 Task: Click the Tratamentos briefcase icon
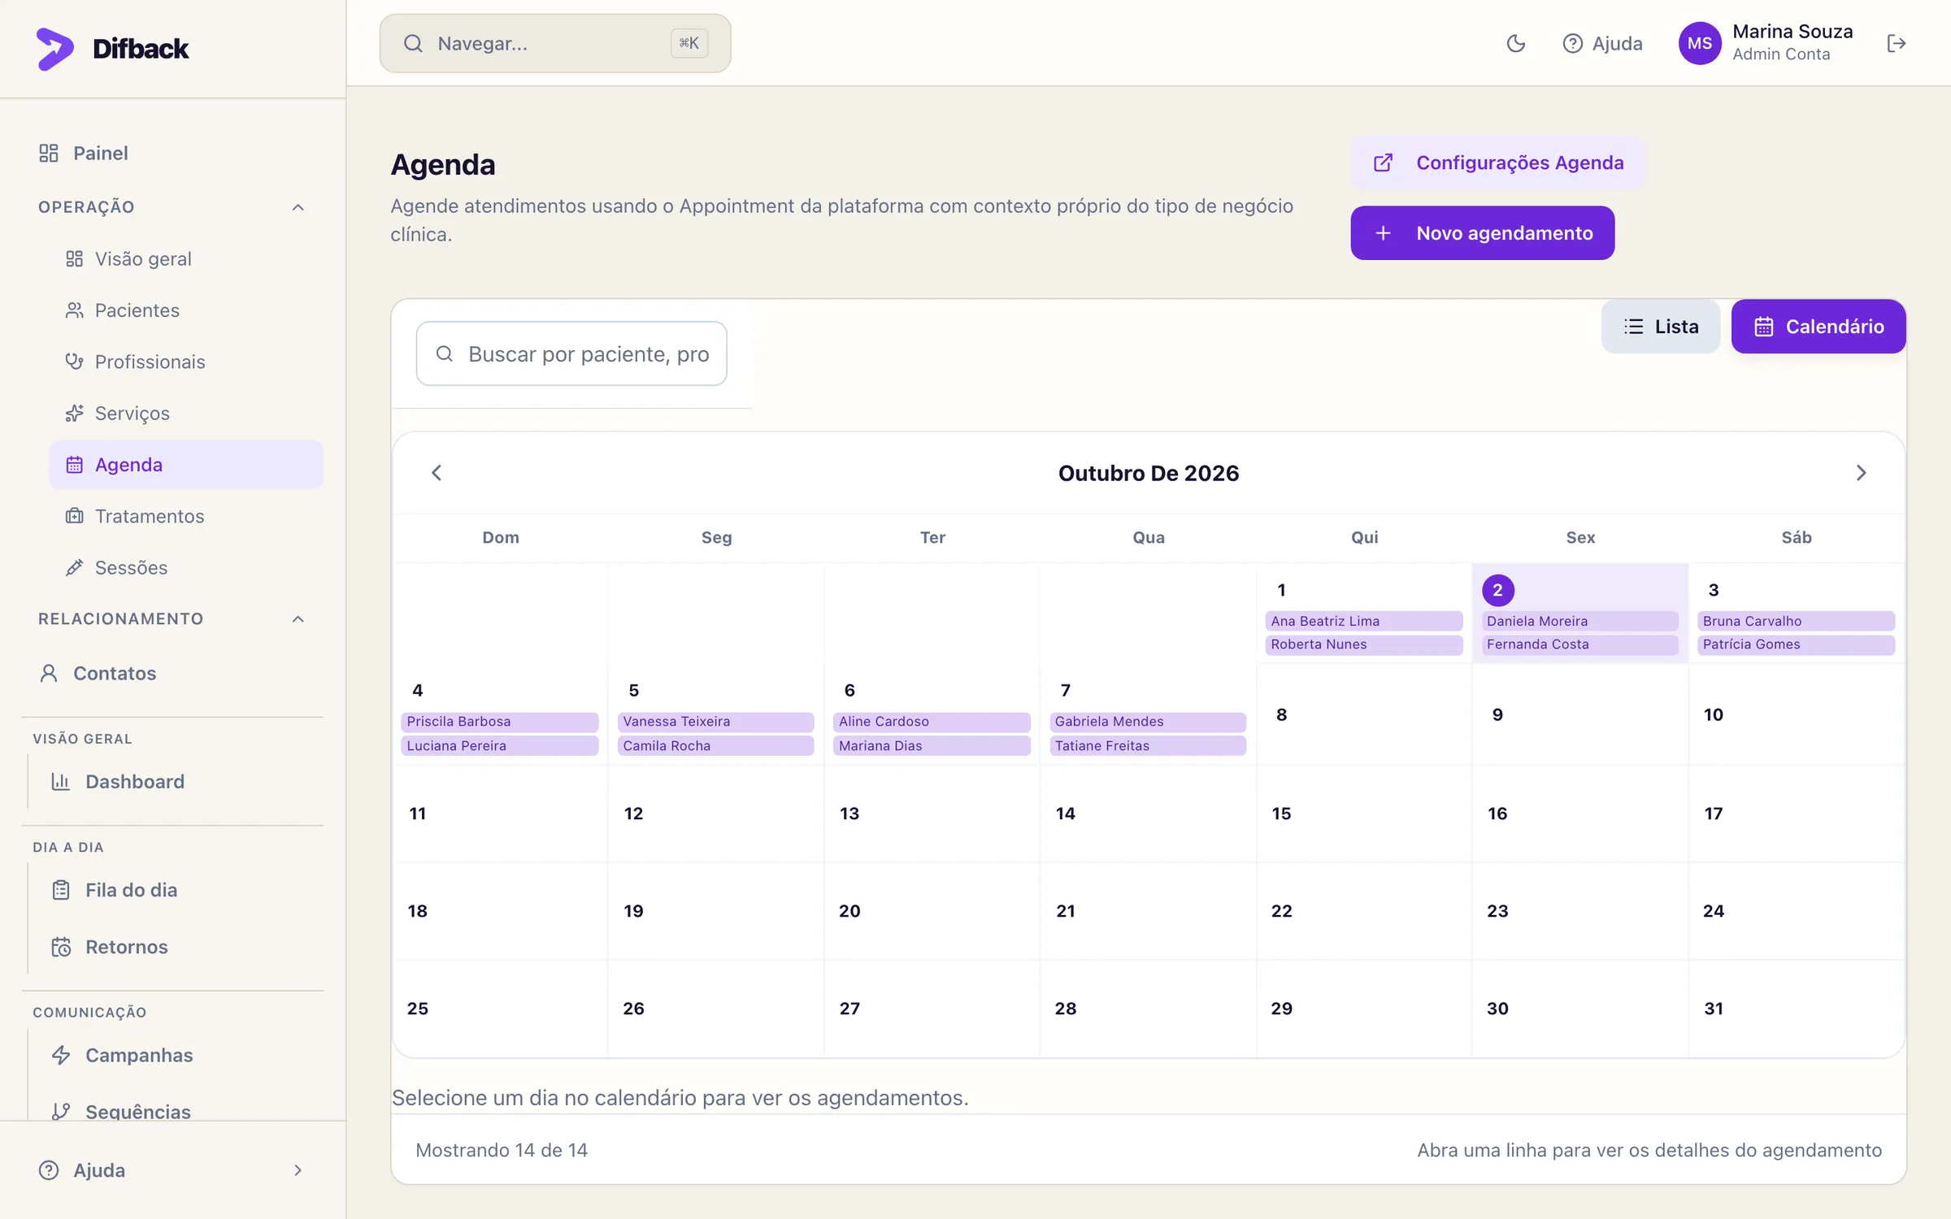click(x=74, y=516)
